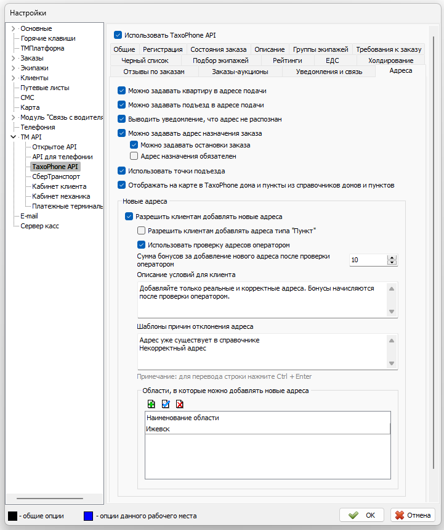The image size is (444, 530).
Task: Select Кабинет клиента tree item
Action: pos(59,186)
